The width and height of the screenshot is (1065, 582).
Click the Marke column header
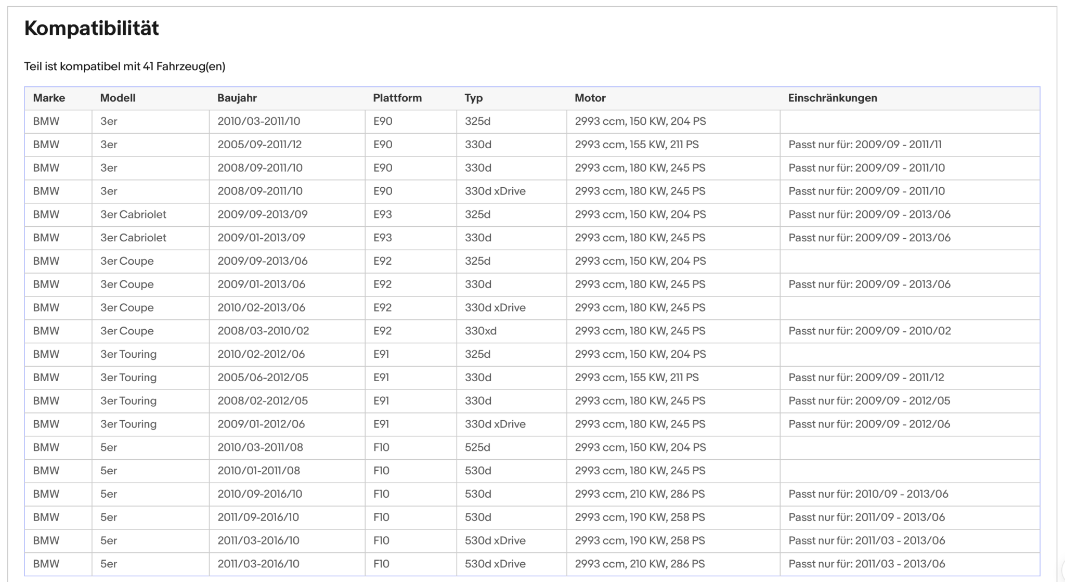49,98
